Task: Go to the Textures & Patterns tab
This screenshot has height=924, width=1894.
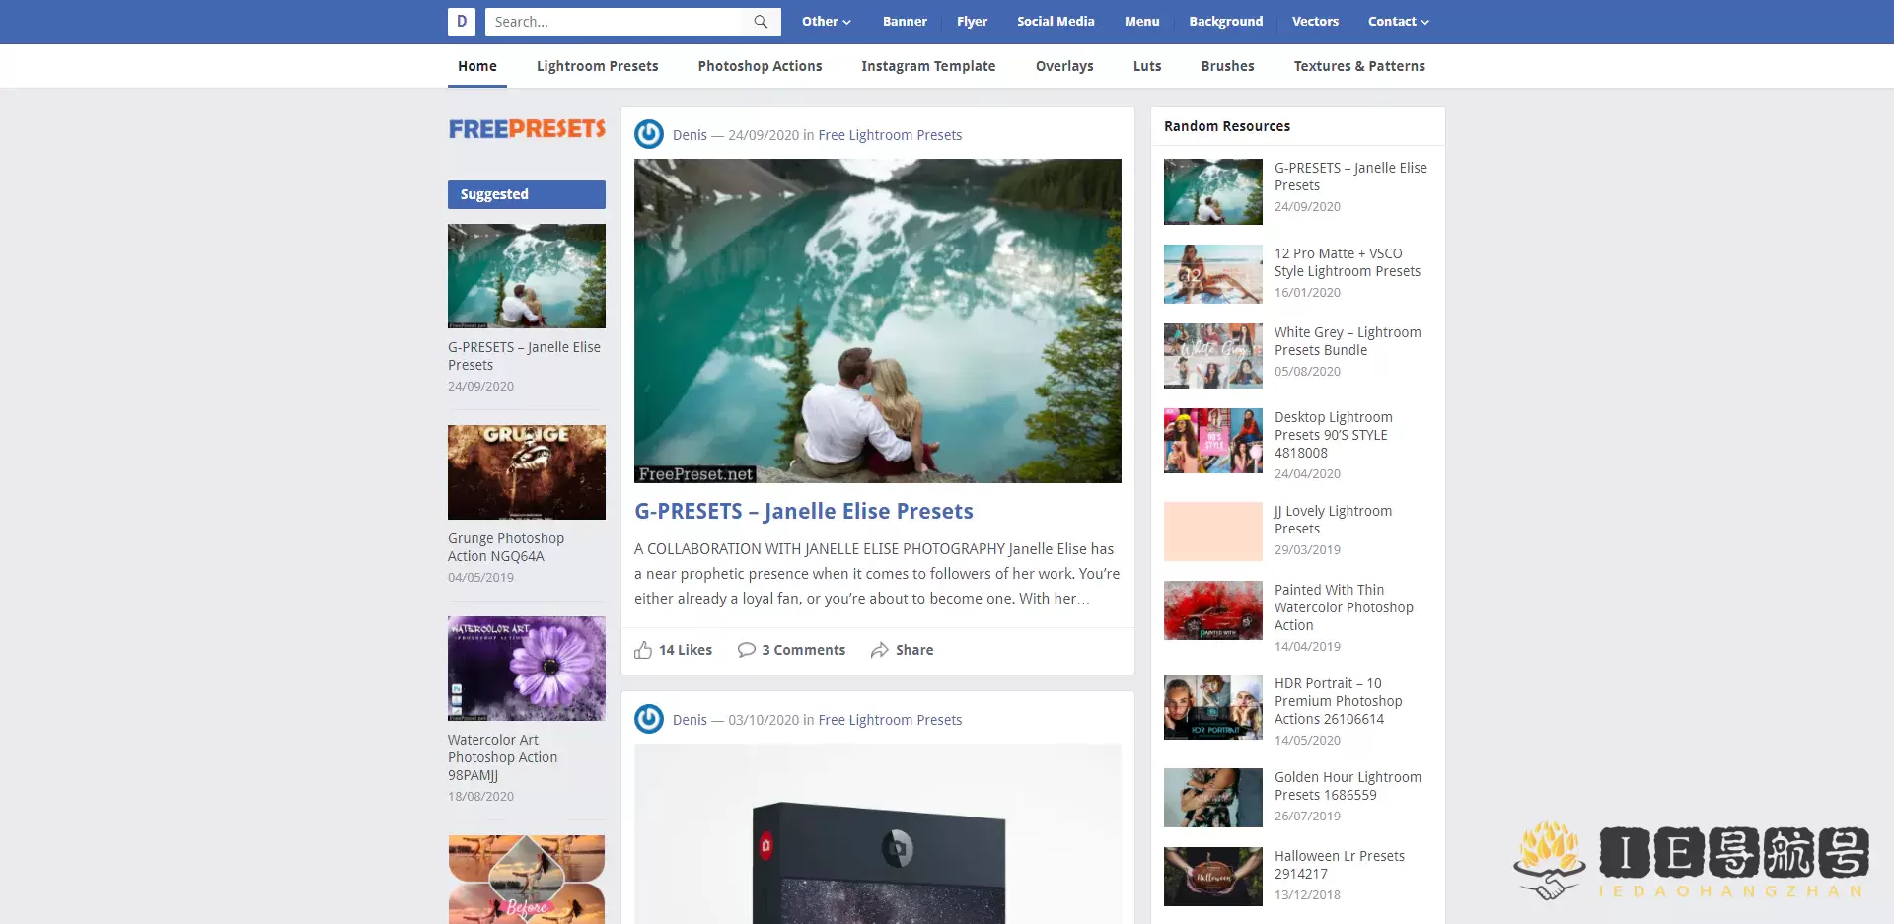Action: click(x=1358, y=66)
